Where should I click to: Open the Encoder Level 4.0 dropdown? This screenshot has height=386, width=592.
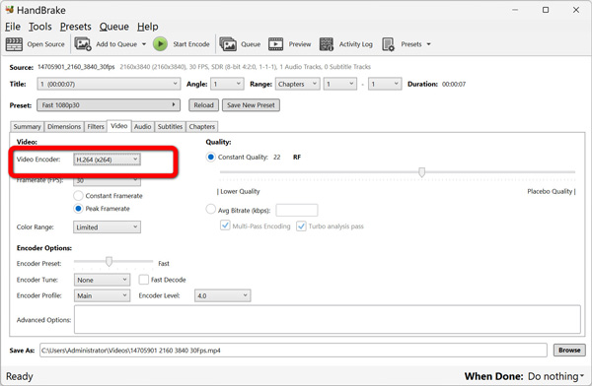(222, 295)
